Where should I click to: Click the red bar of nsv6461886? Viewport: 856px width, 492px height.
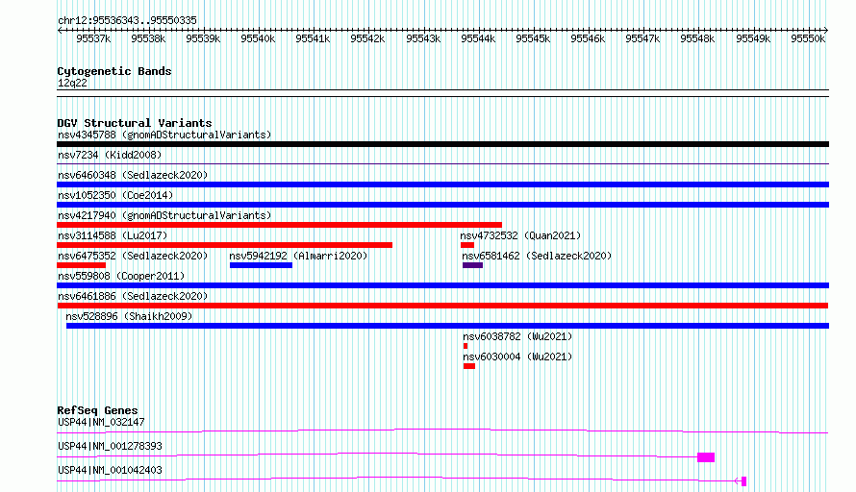442,306
